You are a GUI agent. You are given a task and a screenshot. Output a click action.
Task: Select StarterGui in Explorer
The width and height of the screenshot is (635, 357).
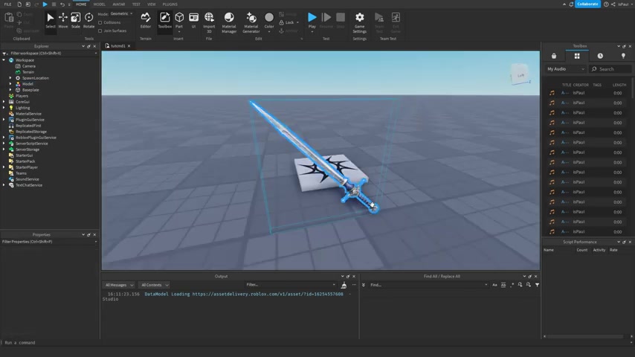24,155
